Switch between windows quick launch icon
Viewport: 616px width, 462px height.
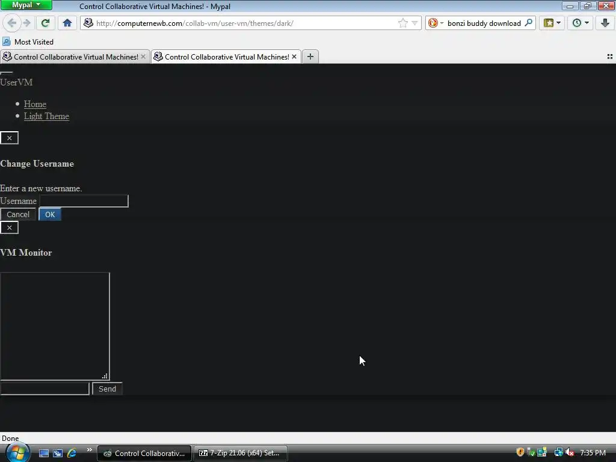(58, 454)
